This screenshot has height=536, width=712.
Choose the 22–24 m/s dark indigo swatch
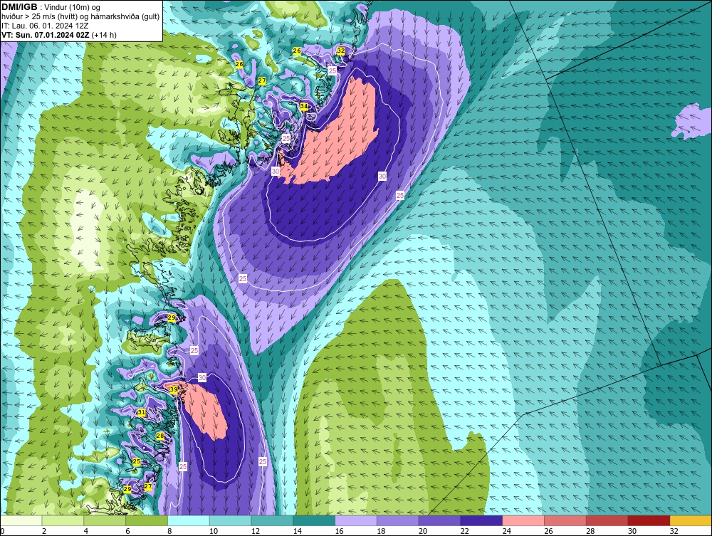pyautogui.click(x=481, y=520)
